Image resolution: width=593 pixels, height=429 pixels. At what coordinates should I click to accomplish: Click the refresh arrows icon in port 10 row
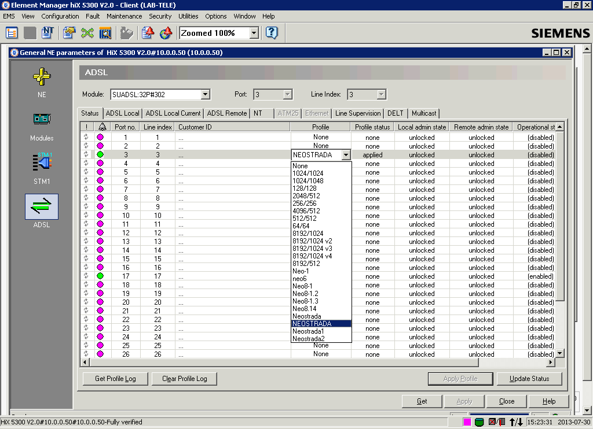tap(86, 215)
